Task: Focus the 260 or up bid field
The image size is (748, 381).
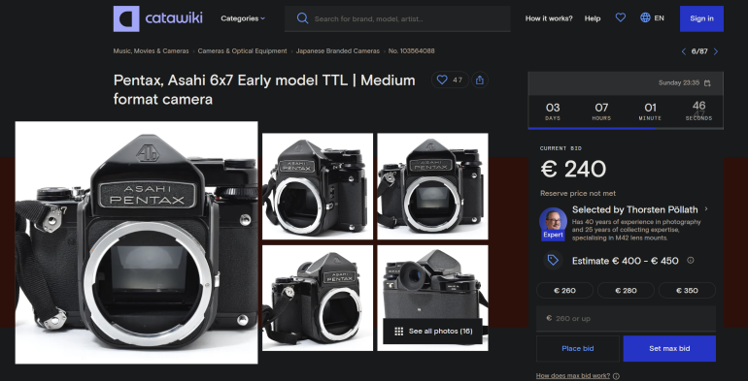Action: [626, 318]
